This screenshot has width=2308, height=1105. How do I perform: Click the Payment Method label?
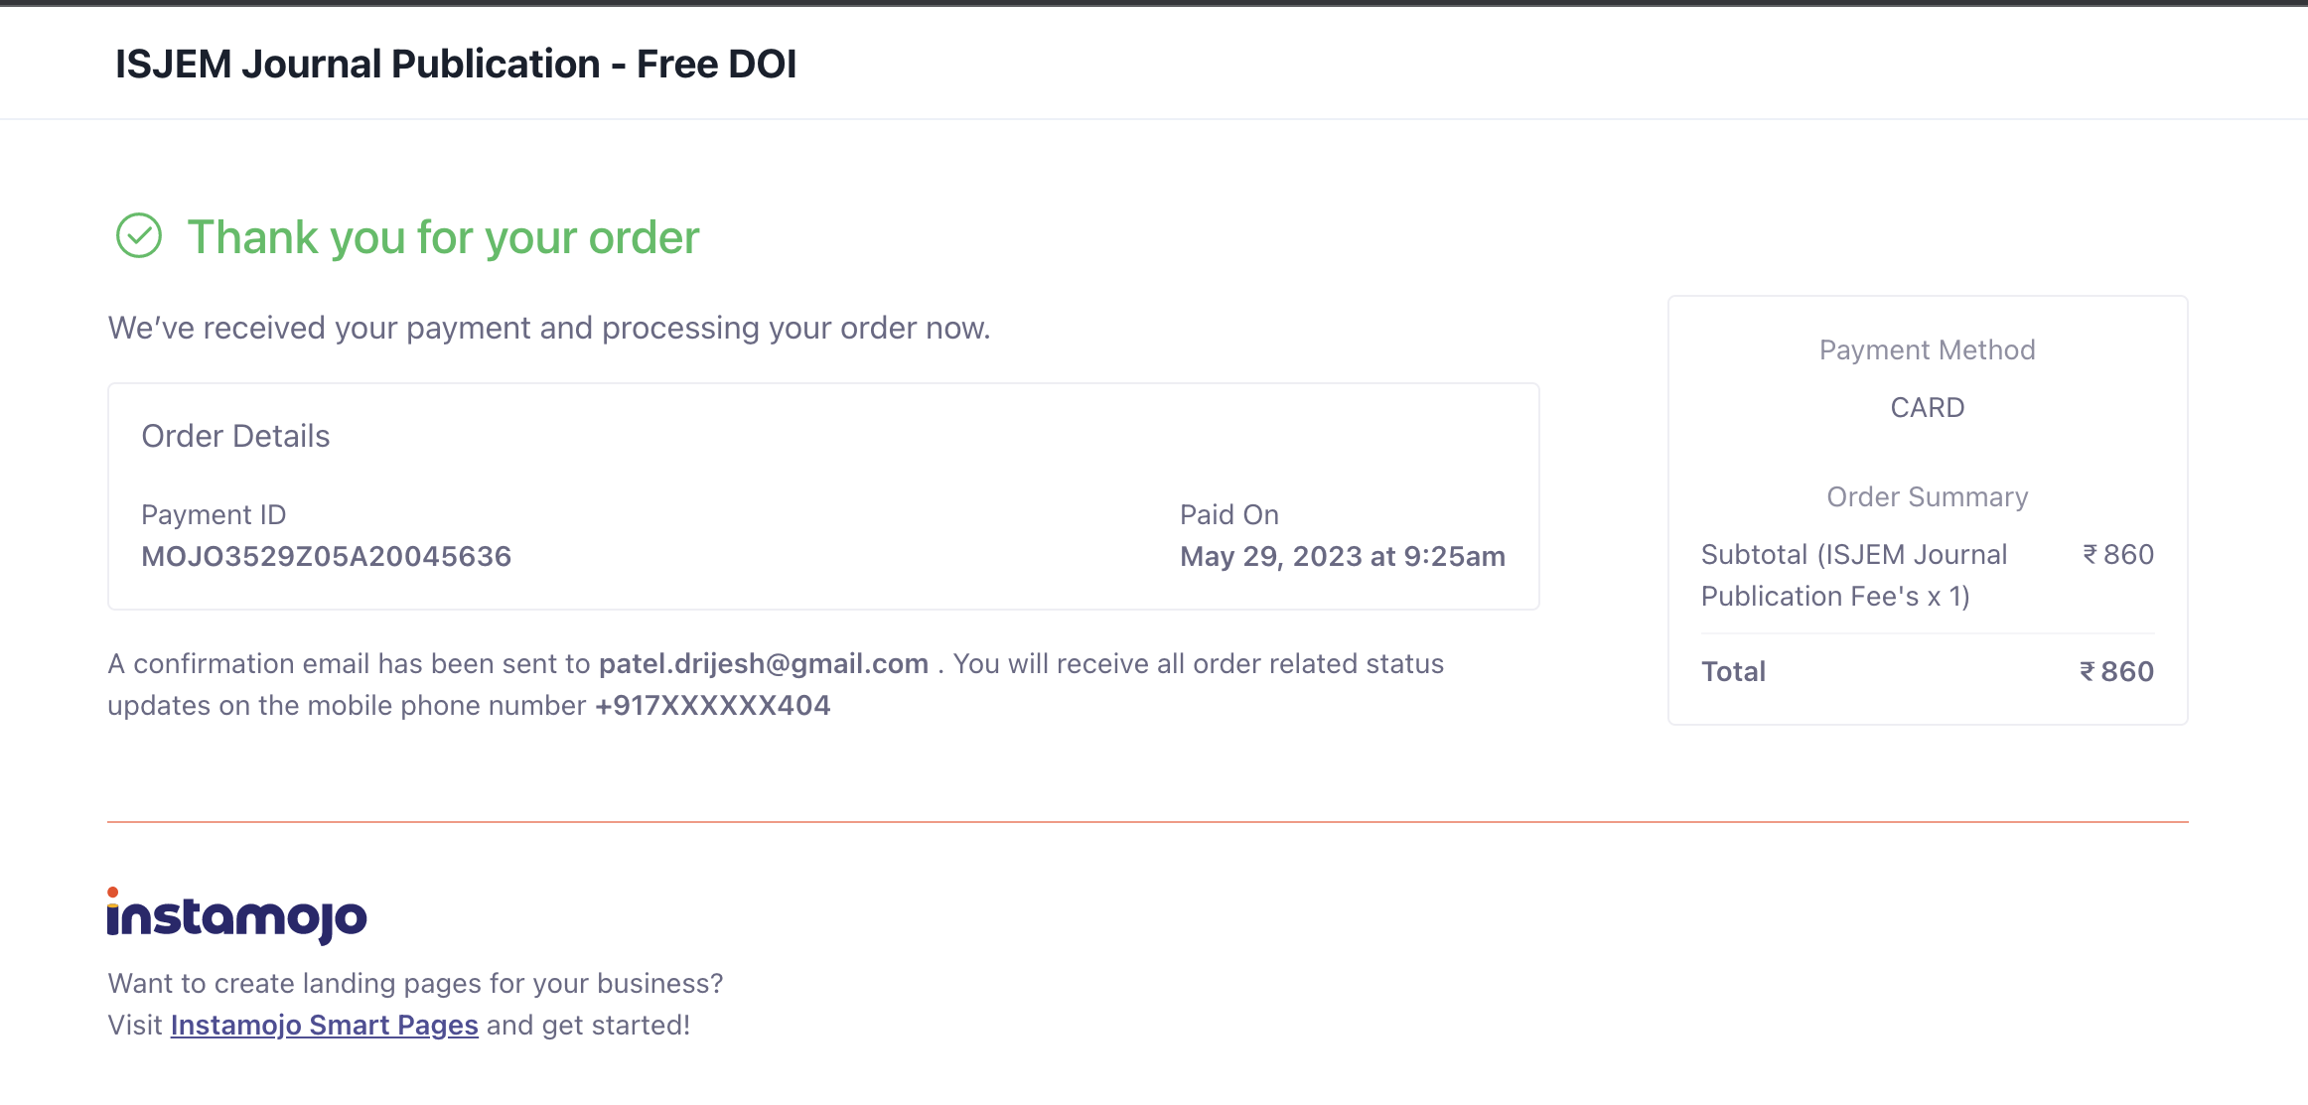(x=1927, y=349)
